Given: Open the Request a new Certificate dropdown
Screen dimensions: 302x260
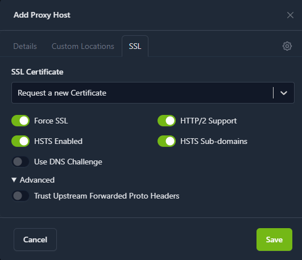Looking at the screenshot, I should (x=153, y=93).
